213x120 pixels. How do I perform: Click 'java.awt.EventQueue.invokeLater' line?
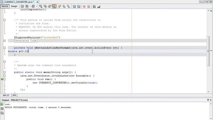pyautogui.click(x=57, y=76)
